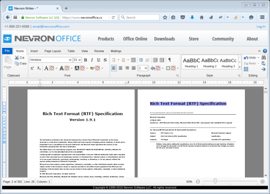Viewport: 270px width, 194px height.
Task: Switch to the Insert ribbon tab
Action: point(34,51)
